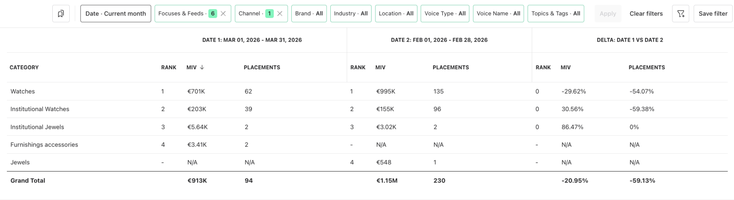Open the Industry All filter
This screenshot has width=734, height=200.
pos(351,14)
